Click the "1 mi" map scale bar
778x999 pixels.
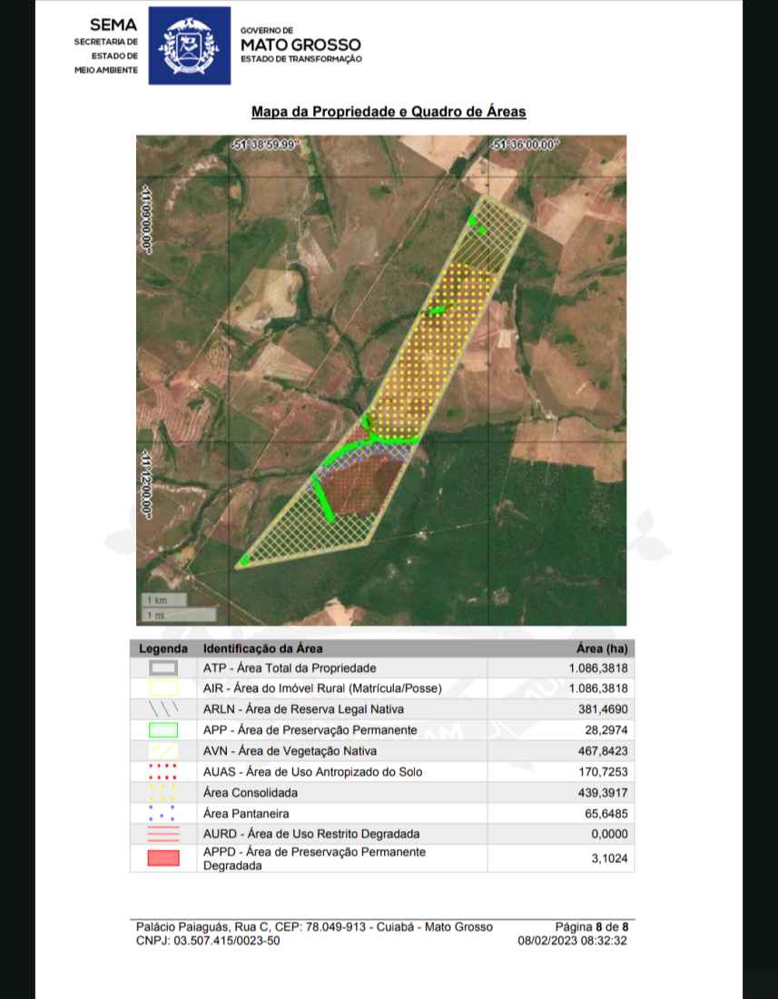pos(179,615)
